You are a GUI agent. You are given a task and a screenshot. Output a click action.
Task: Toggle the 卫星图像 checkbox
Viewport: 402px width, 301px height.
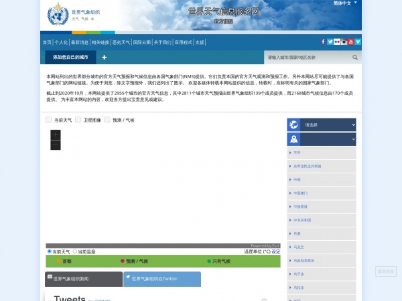[x=78, y=120]
